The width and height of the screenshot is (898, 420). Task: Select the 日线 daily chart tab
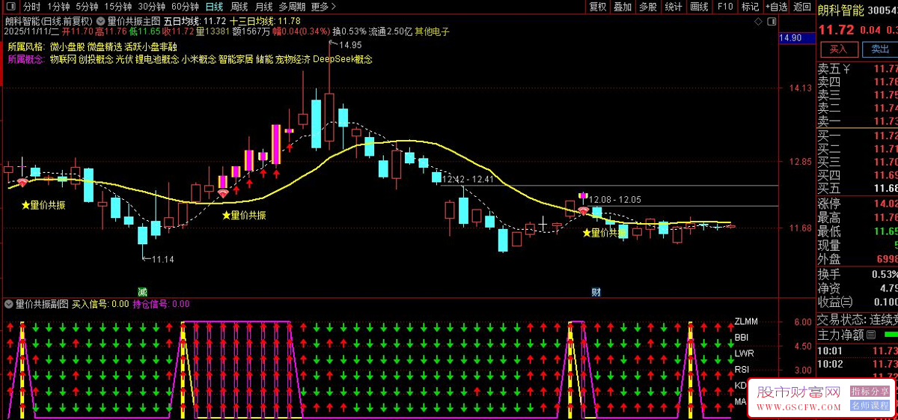tap(214, 7)
